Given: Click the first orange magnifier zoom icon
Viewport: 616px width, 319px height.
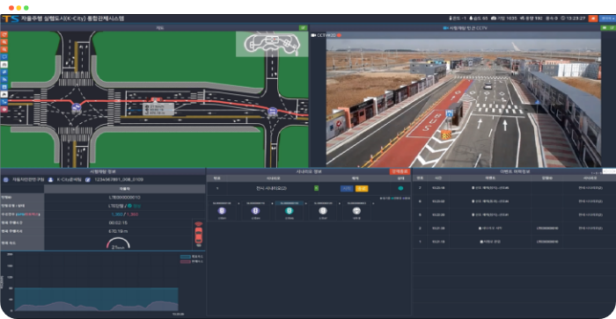Looking at the screenshot, I should point(4,42).
